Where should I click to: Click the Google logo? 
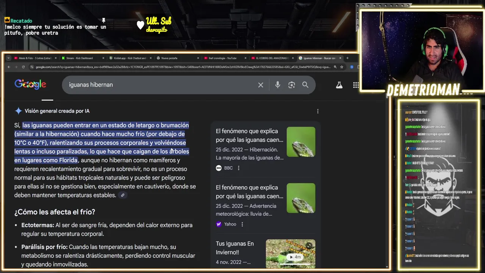(30, 84)
